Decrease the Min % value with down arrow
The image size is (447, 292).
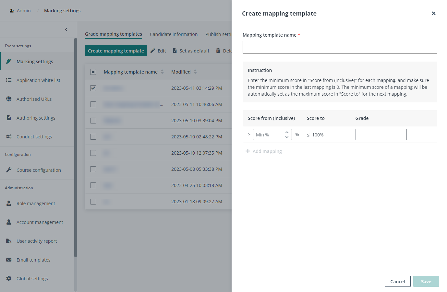tap(287, 137)
